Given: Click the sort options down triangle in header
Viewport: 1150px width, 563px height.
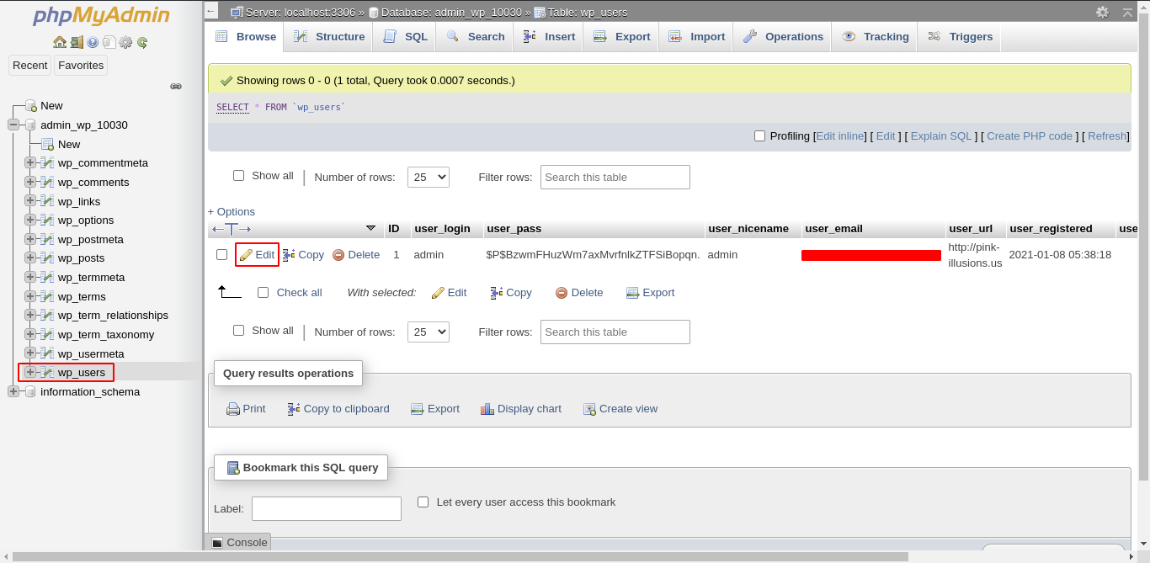Looking at the screenshot, I should point(370,228).
